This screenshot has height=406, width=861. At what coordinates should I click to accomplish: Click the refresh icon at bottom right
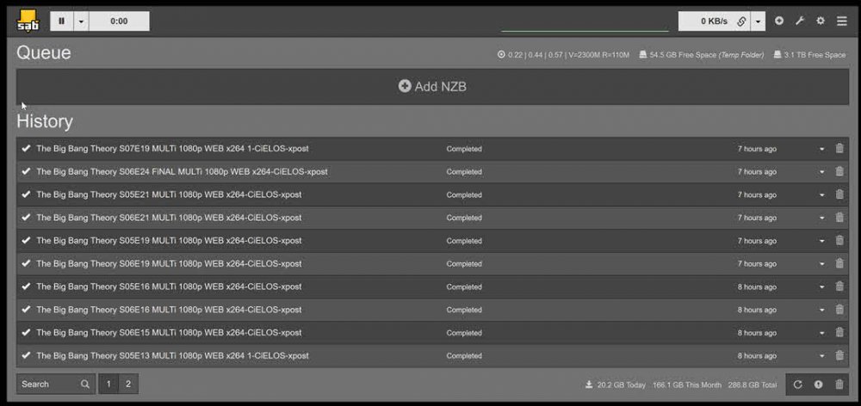[x=798, y=384]
